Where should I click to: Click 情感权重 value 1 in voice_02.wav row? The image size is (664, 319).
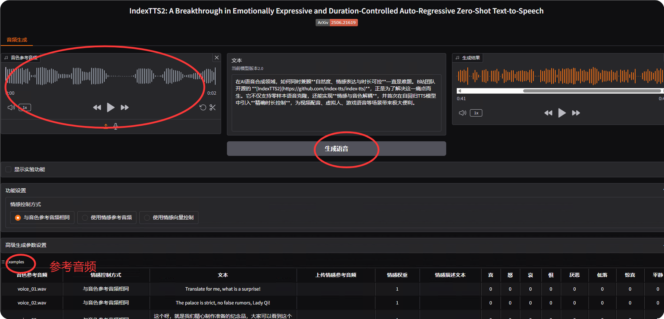point(397,303)
